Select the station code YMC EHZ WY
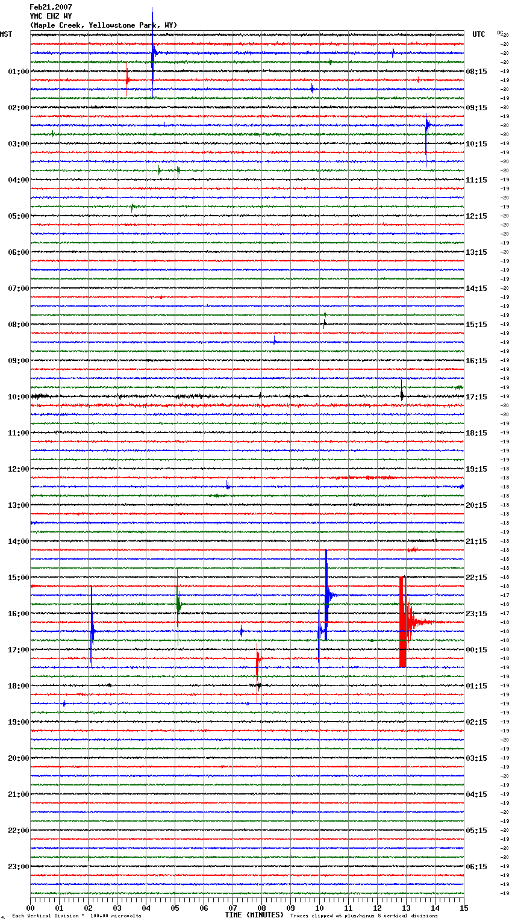This screenshot has height=924, width=512. pyautogui.click(x=51, y=16)
